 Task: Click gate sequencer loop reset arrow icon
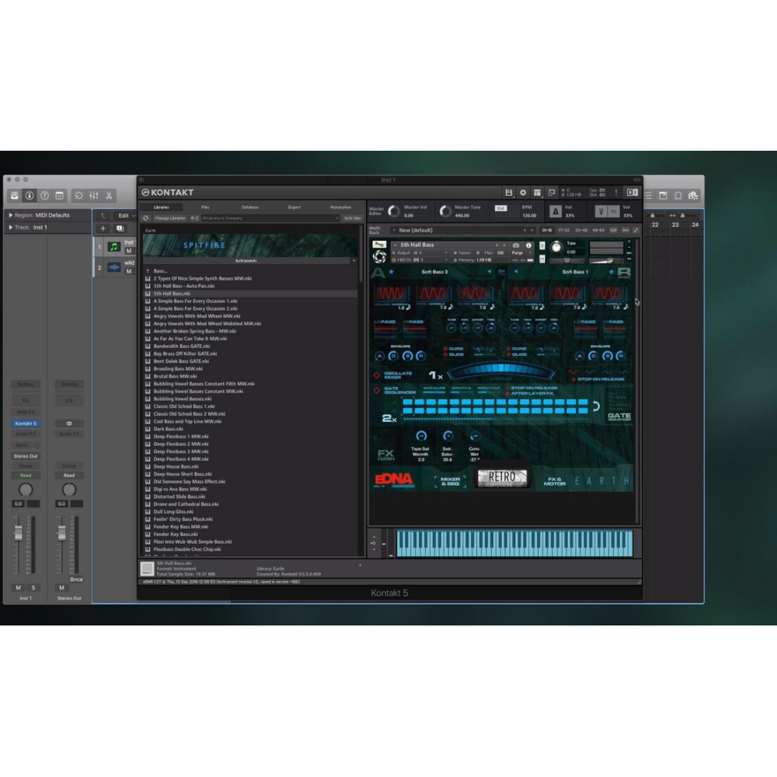pos(596,406)
